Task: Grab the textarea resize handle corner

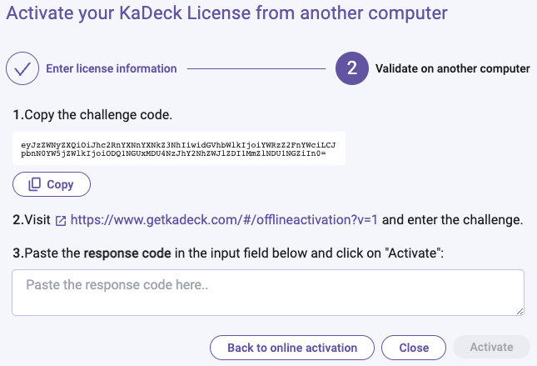Action: [x=520, y=312]
